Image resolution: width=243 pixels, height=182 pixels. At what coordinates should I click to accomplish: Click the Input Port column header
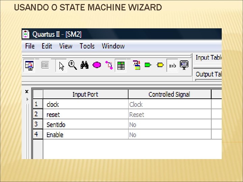point(85,94)
